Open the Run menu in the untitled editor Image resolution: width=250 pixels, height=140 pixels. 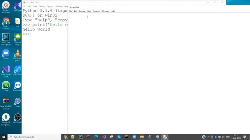click(89, 11)
